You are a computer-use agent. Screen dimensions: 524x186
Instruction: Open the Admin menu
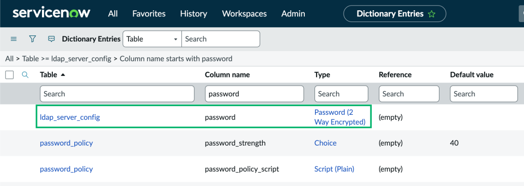(x=293, y=14)
